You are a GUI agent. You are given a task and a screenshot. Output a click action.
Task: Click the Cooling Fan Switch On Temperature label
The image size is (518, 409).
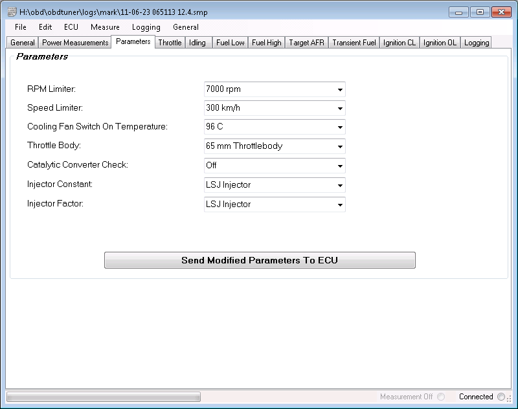[97, 126]
